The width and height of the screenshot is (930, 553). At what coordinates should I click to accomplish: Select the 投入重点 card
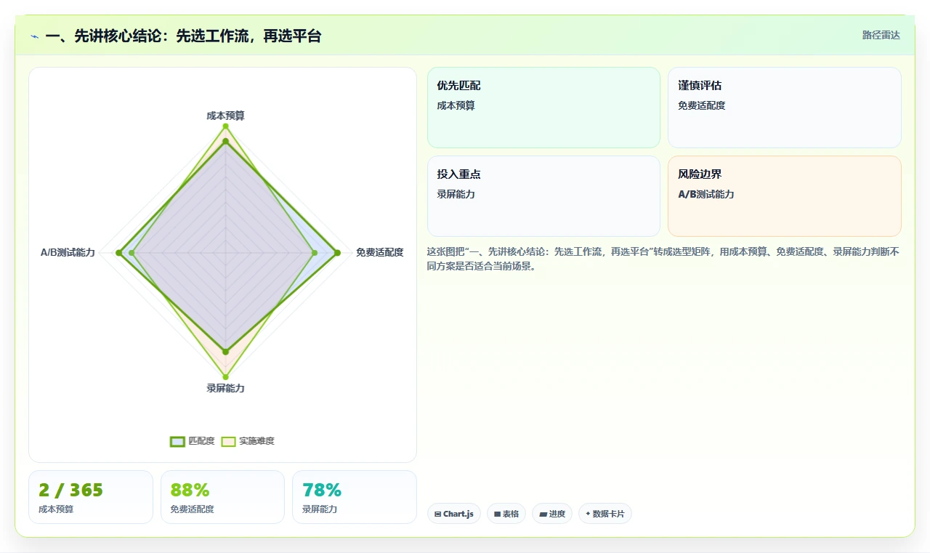(x=543, y=196)
